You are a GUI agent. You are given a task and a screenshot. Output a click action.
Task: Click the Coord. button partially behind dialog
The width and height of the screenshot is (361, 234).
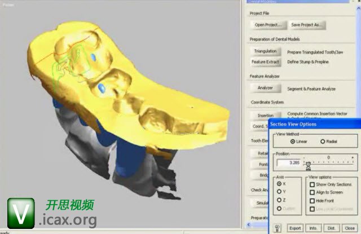point(259,126)
